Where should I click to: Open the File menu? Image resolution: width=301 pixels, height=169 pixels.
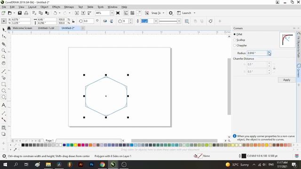(x=4, y=7)
